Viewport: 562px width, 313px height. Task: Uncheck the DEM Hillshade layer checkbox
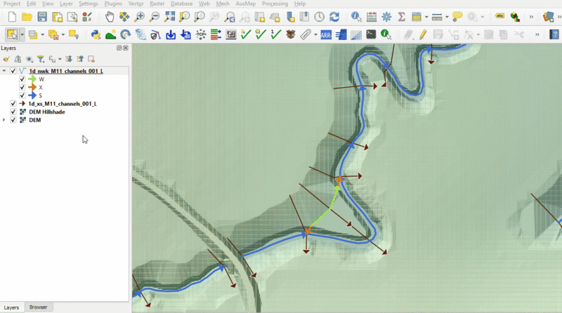coord(13,112)
